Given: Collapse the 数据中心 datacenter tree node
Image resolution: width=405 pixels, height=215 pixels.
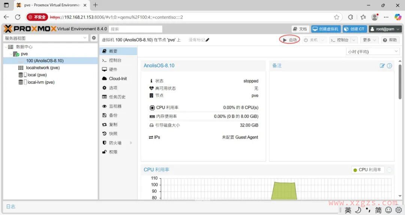Looking at the screenshot, I should pos(6,47).
